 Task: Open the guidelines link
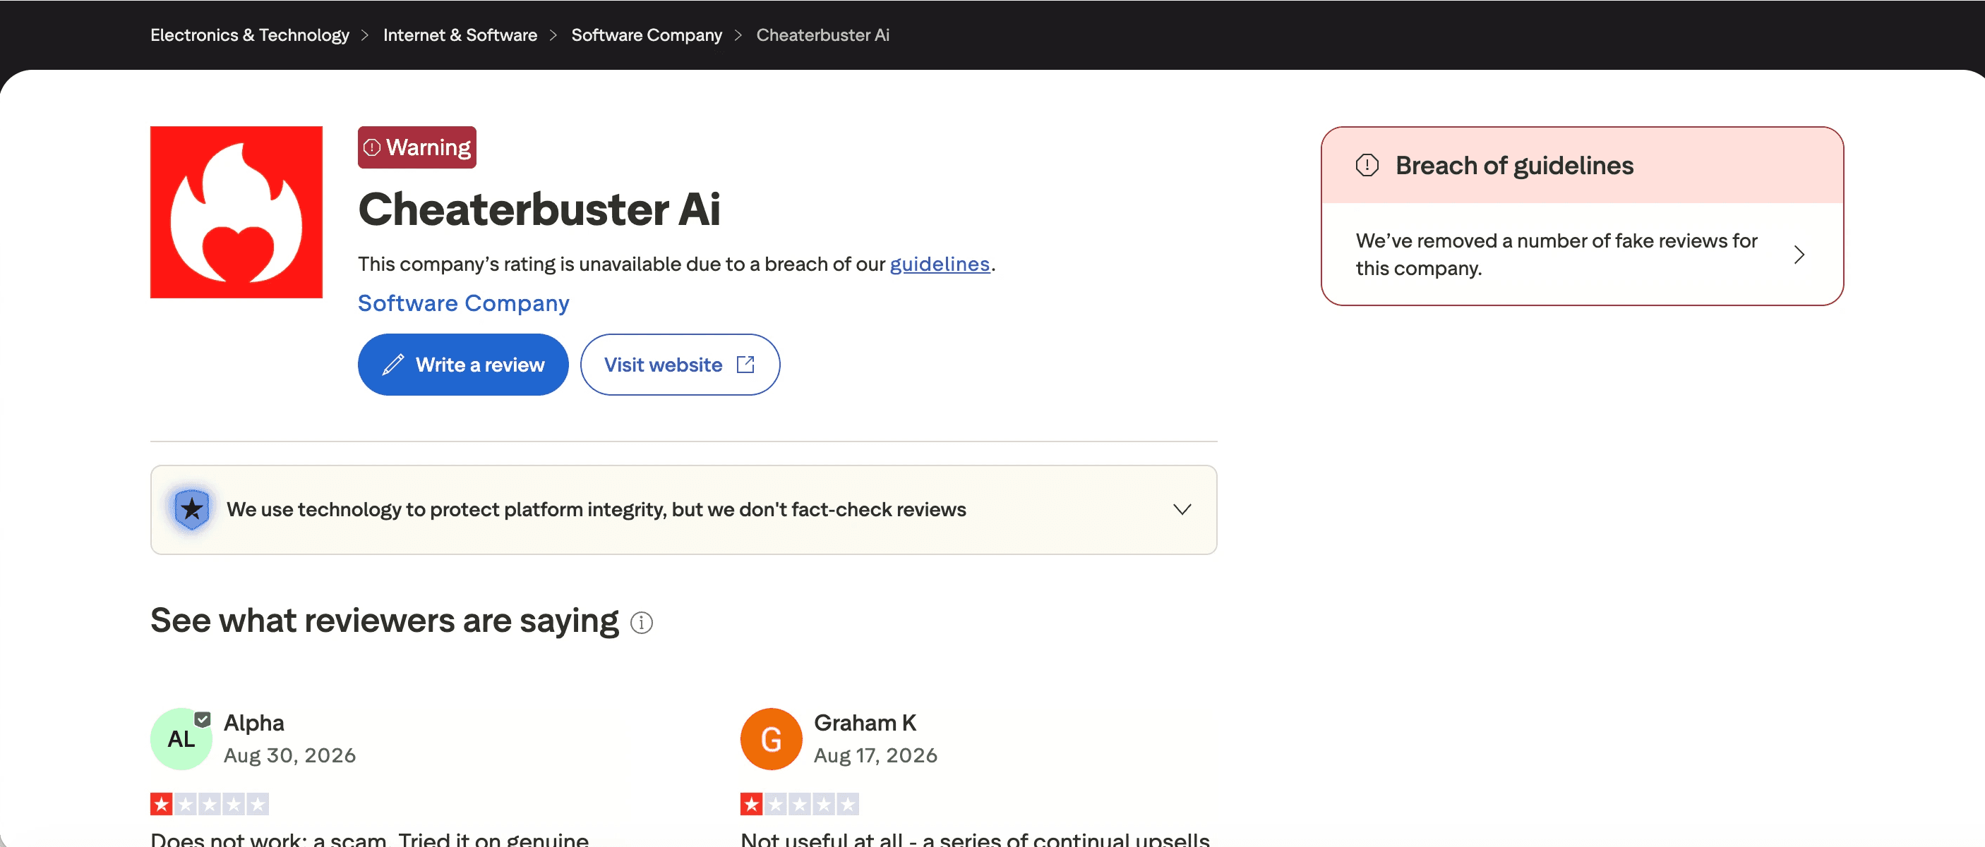tap(940, 264)
